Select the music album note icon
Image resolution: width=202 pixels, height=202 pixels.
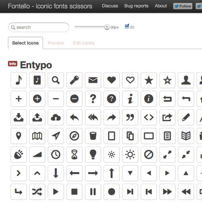(37, 80)
